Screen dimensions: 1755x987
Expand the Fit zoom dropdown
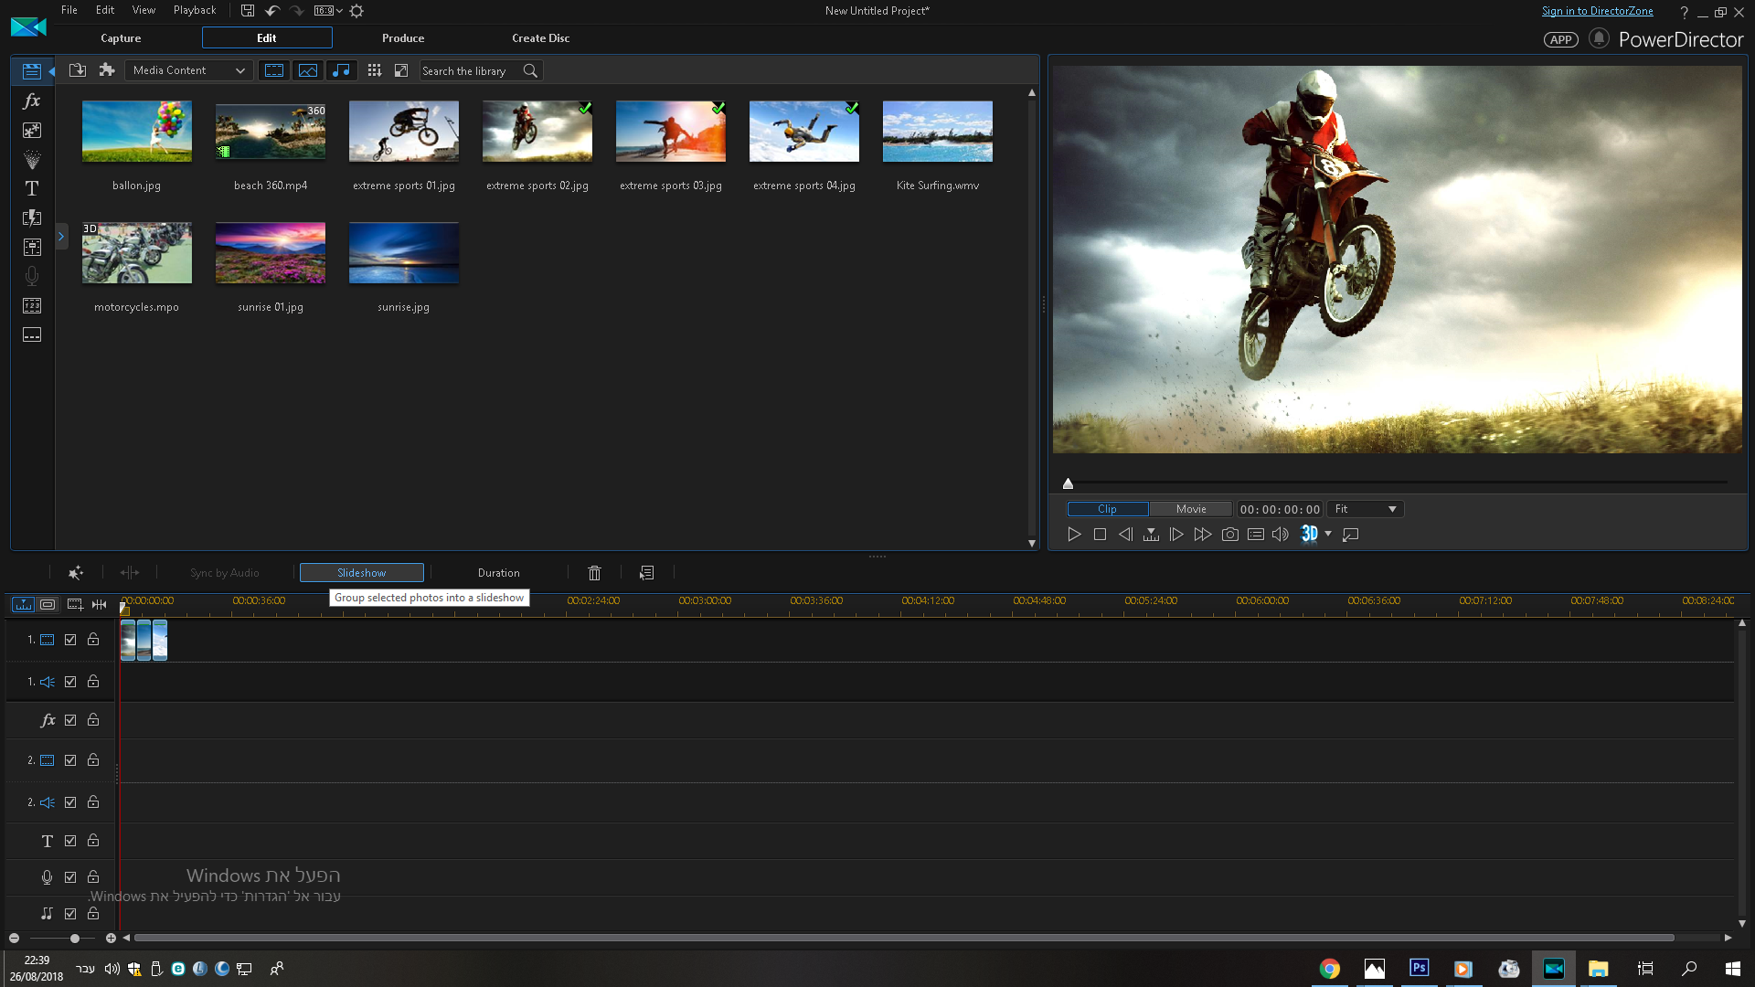1366,509
